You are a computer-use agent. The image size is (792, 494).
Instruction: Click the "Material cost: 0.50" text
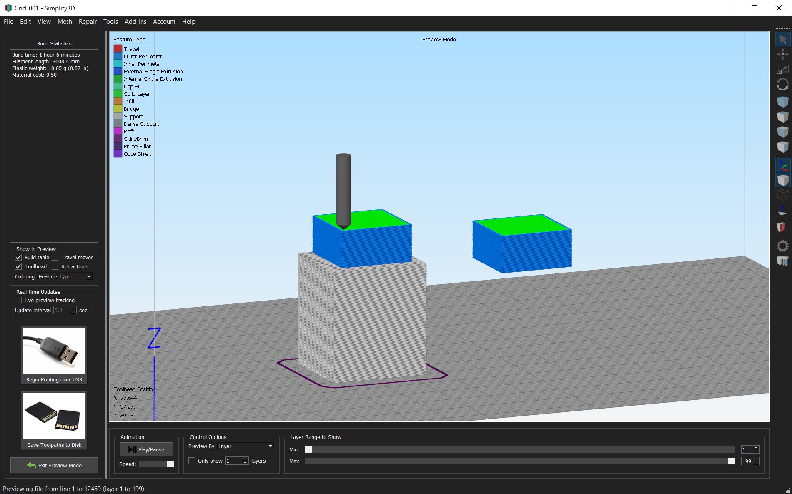click(x=34, y=75)
